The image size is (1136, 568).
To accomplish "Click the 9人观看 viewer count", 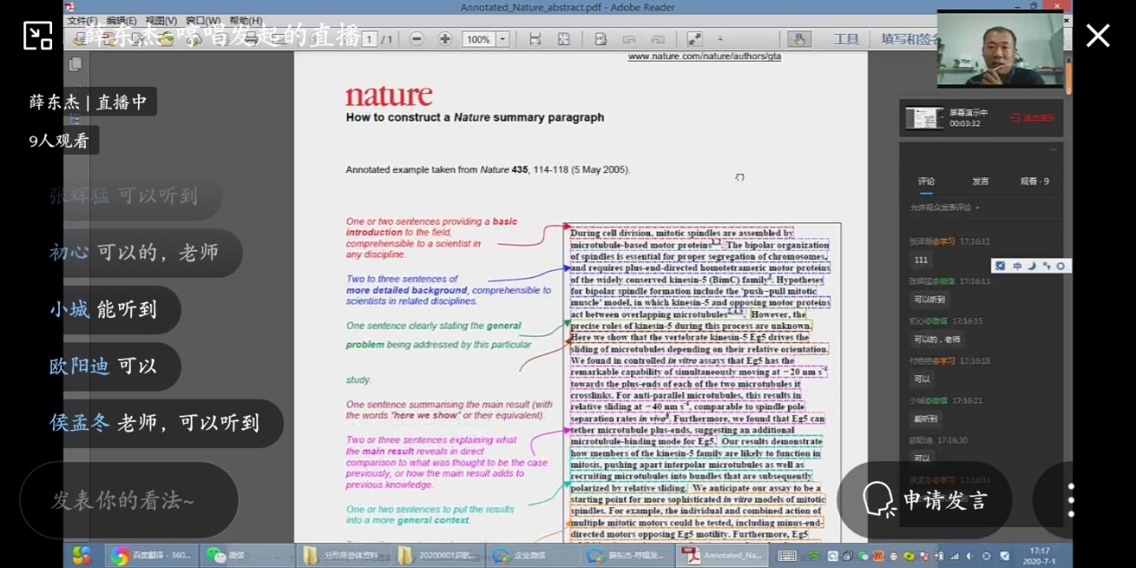I will (x=59, y=141).
